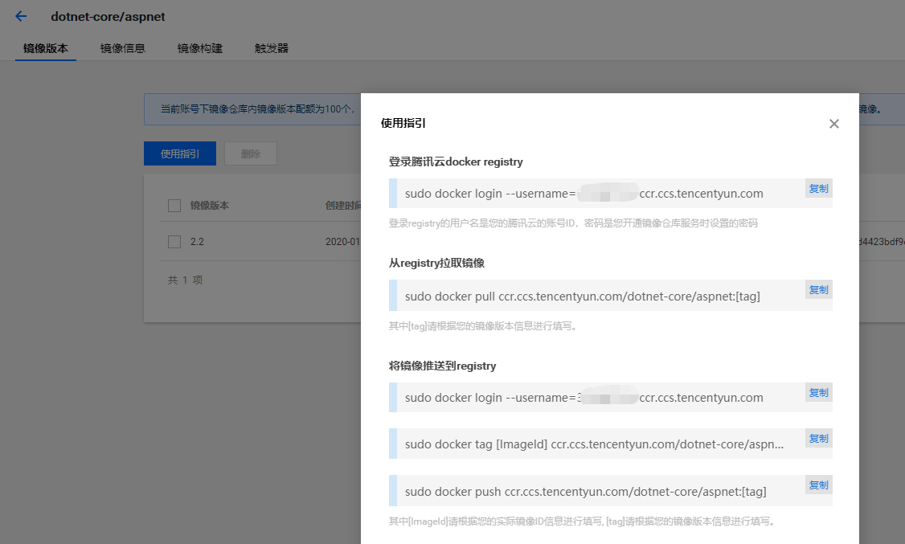Copy the docker tag command
This screenshot has height=544, width=905.
coord(818,439)
